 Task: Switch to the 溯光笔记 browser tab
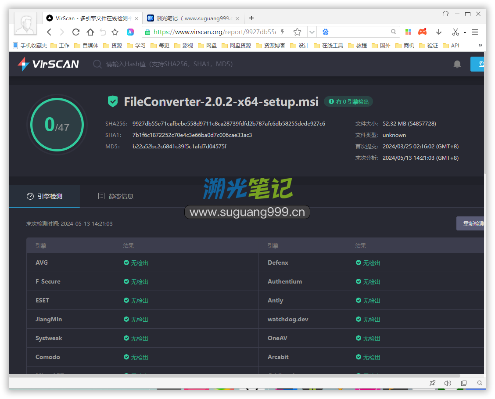tap(194, 18)
